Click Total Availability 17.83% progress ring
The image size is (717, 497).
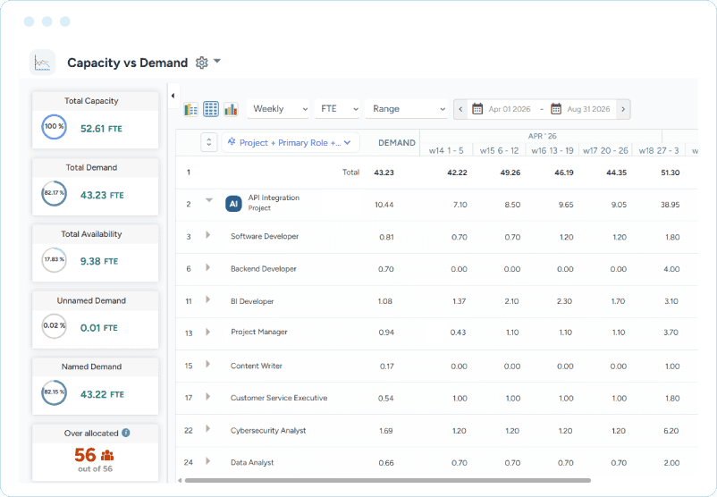[x=54, y=260]
